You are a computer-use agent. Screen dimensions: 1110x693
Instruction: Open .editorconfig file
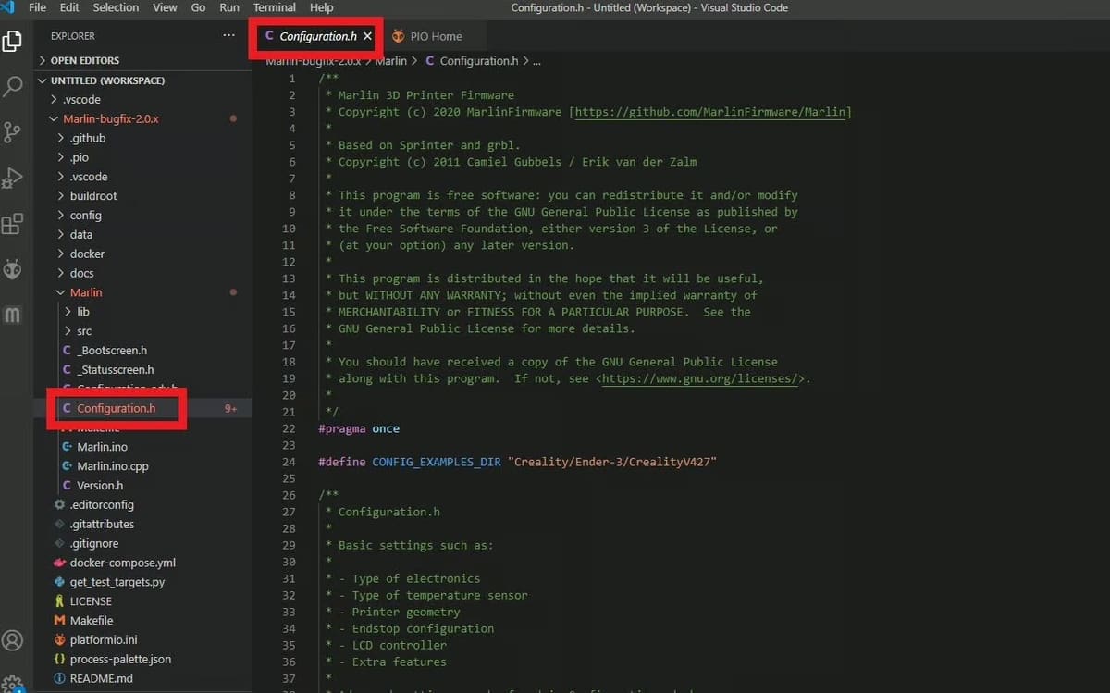[x=102, y=505]
